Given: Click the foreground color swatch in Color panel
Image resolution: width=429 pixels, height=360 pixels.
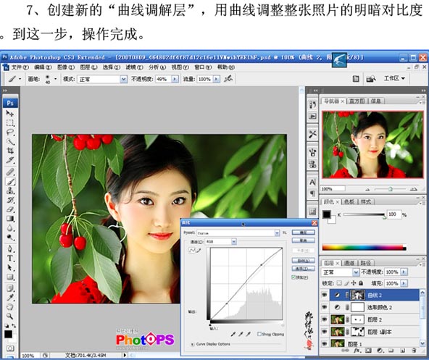Looking at the screenshot, I should (326, 214).
